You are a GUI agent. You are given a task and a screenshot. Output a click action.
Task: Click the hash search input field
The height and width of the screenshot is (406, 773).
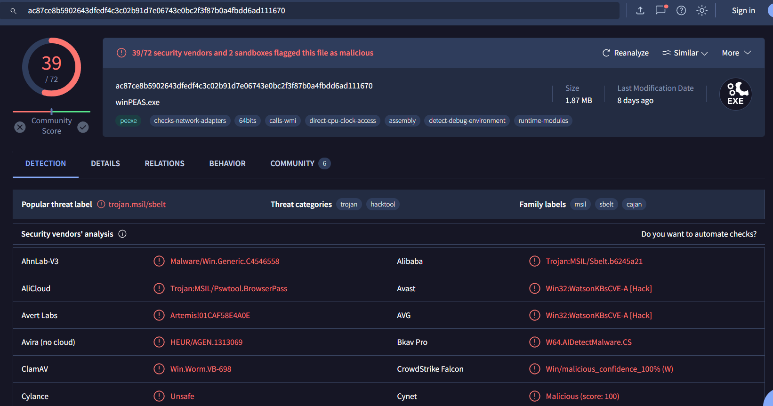point(320,10)
